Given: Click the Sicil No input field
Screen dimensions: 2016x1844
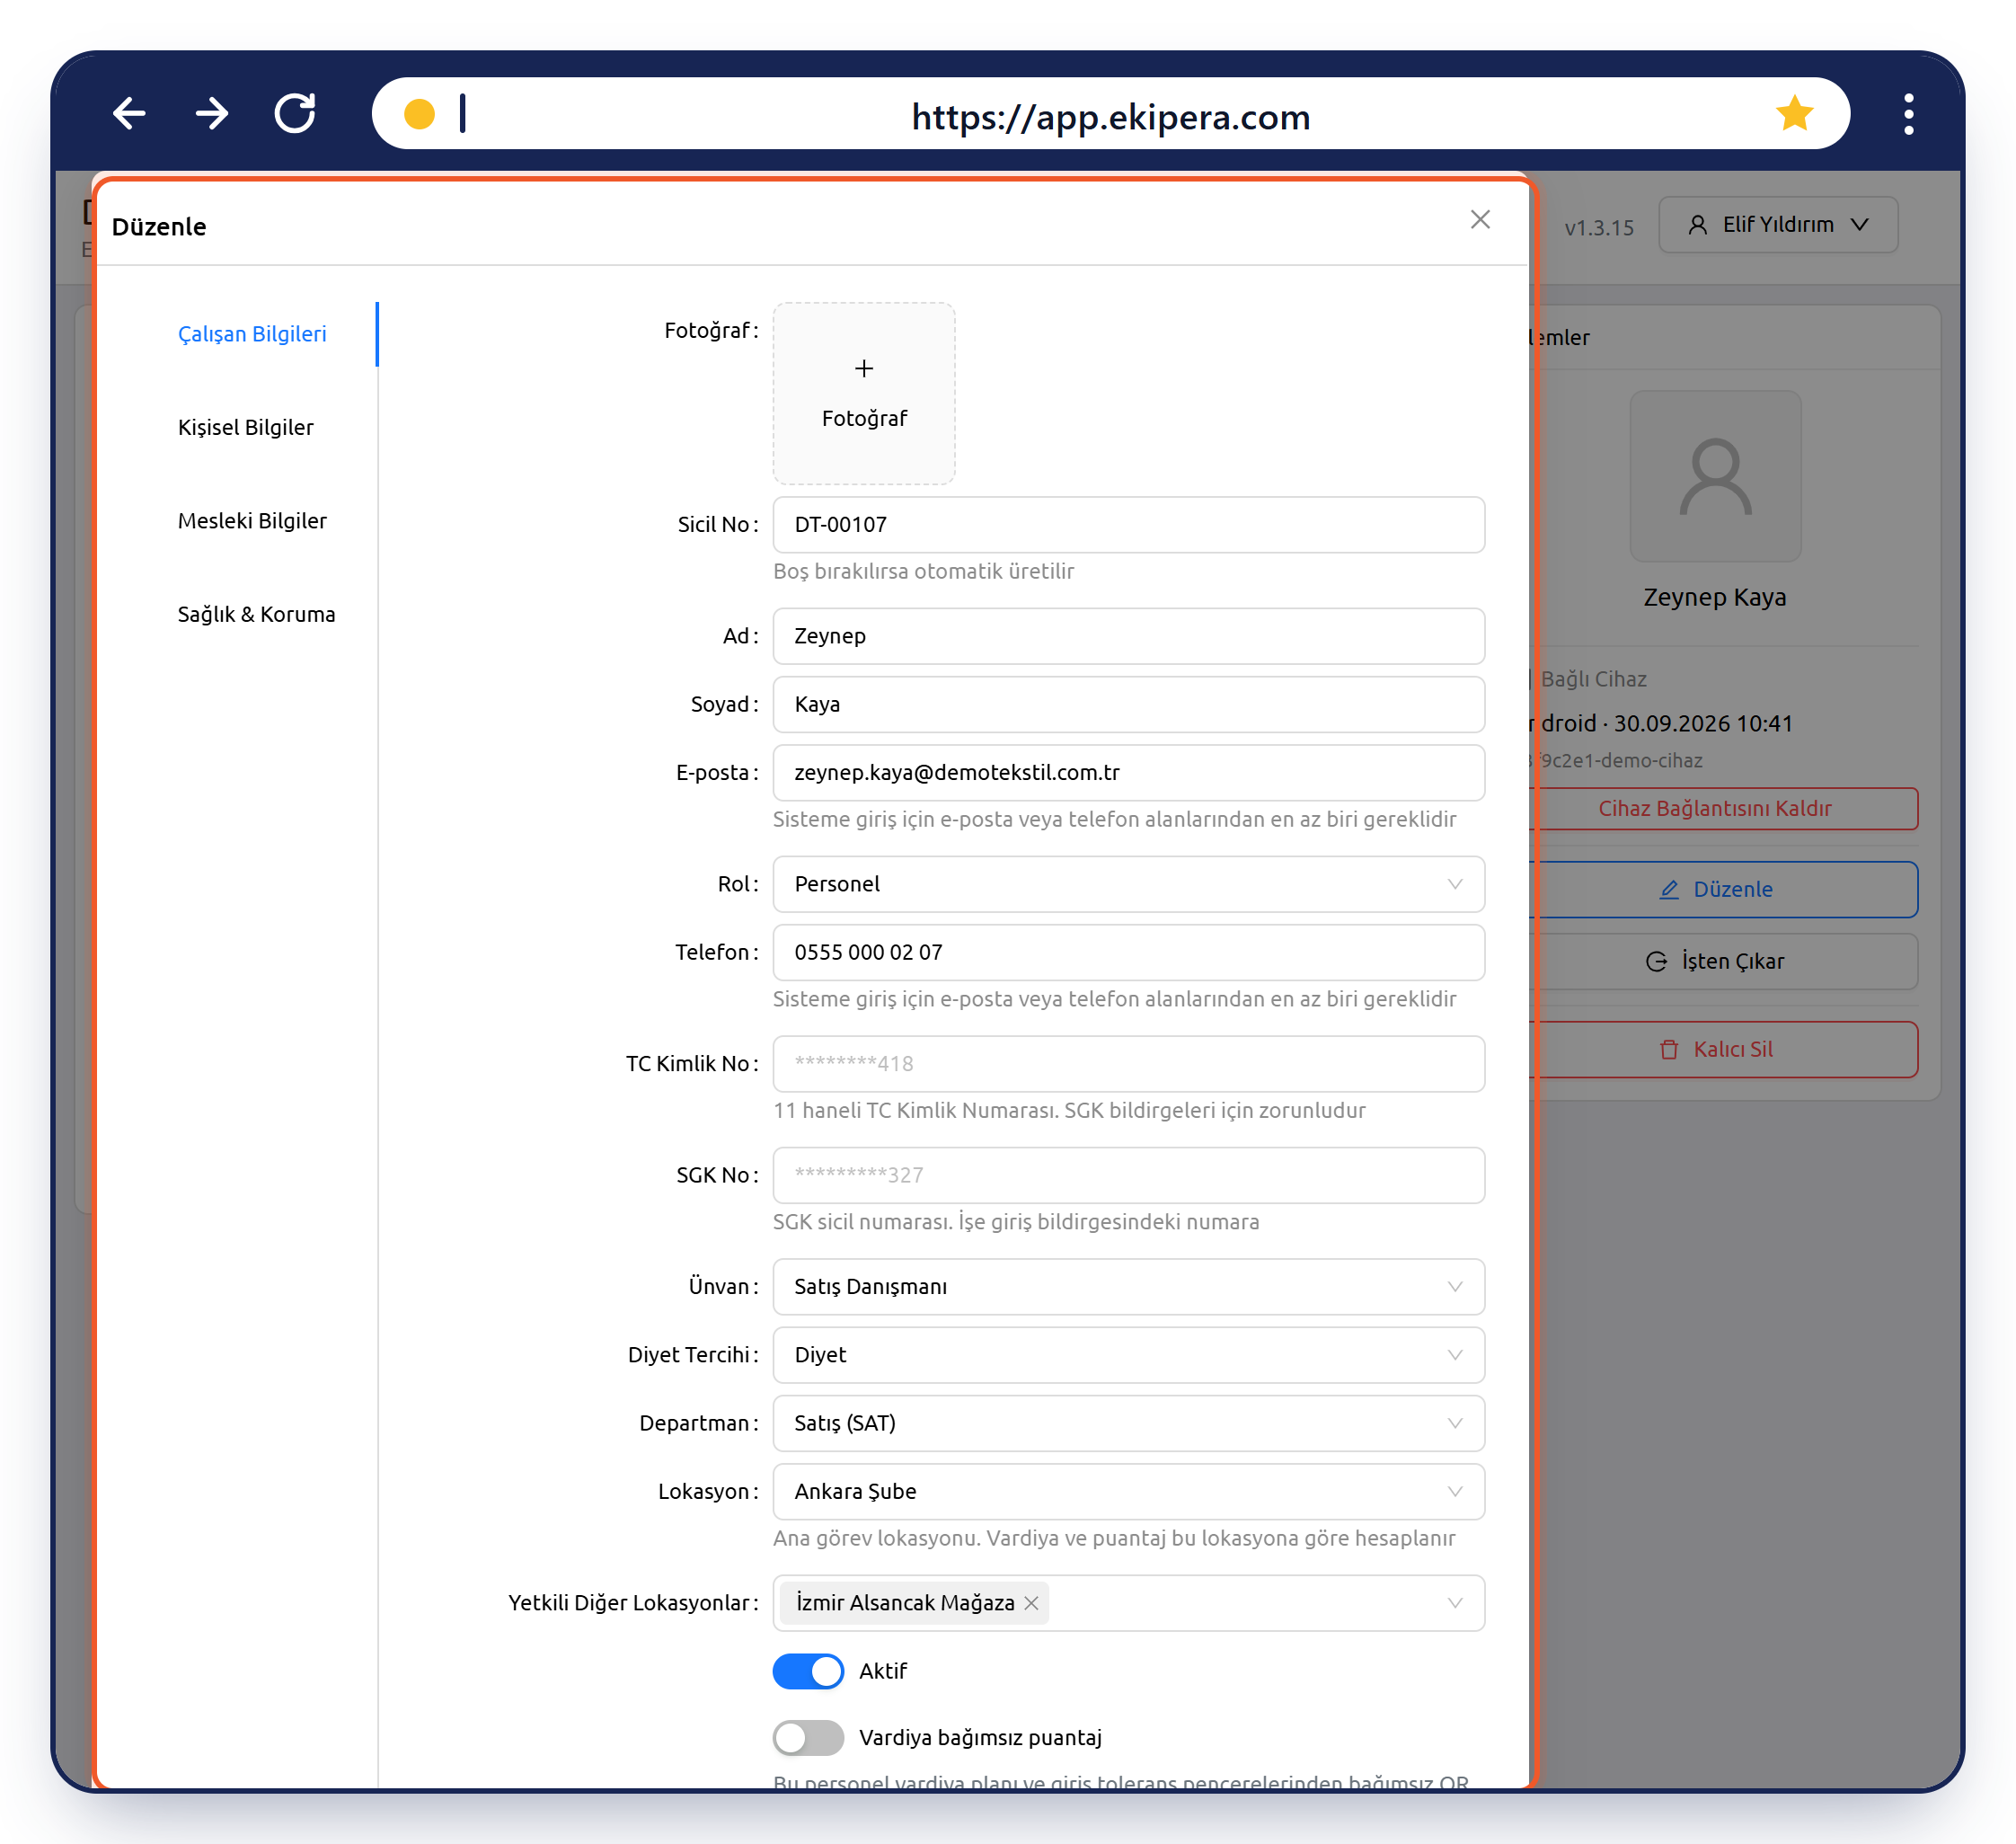Looking at the screenshot, I should (1128, 525).
